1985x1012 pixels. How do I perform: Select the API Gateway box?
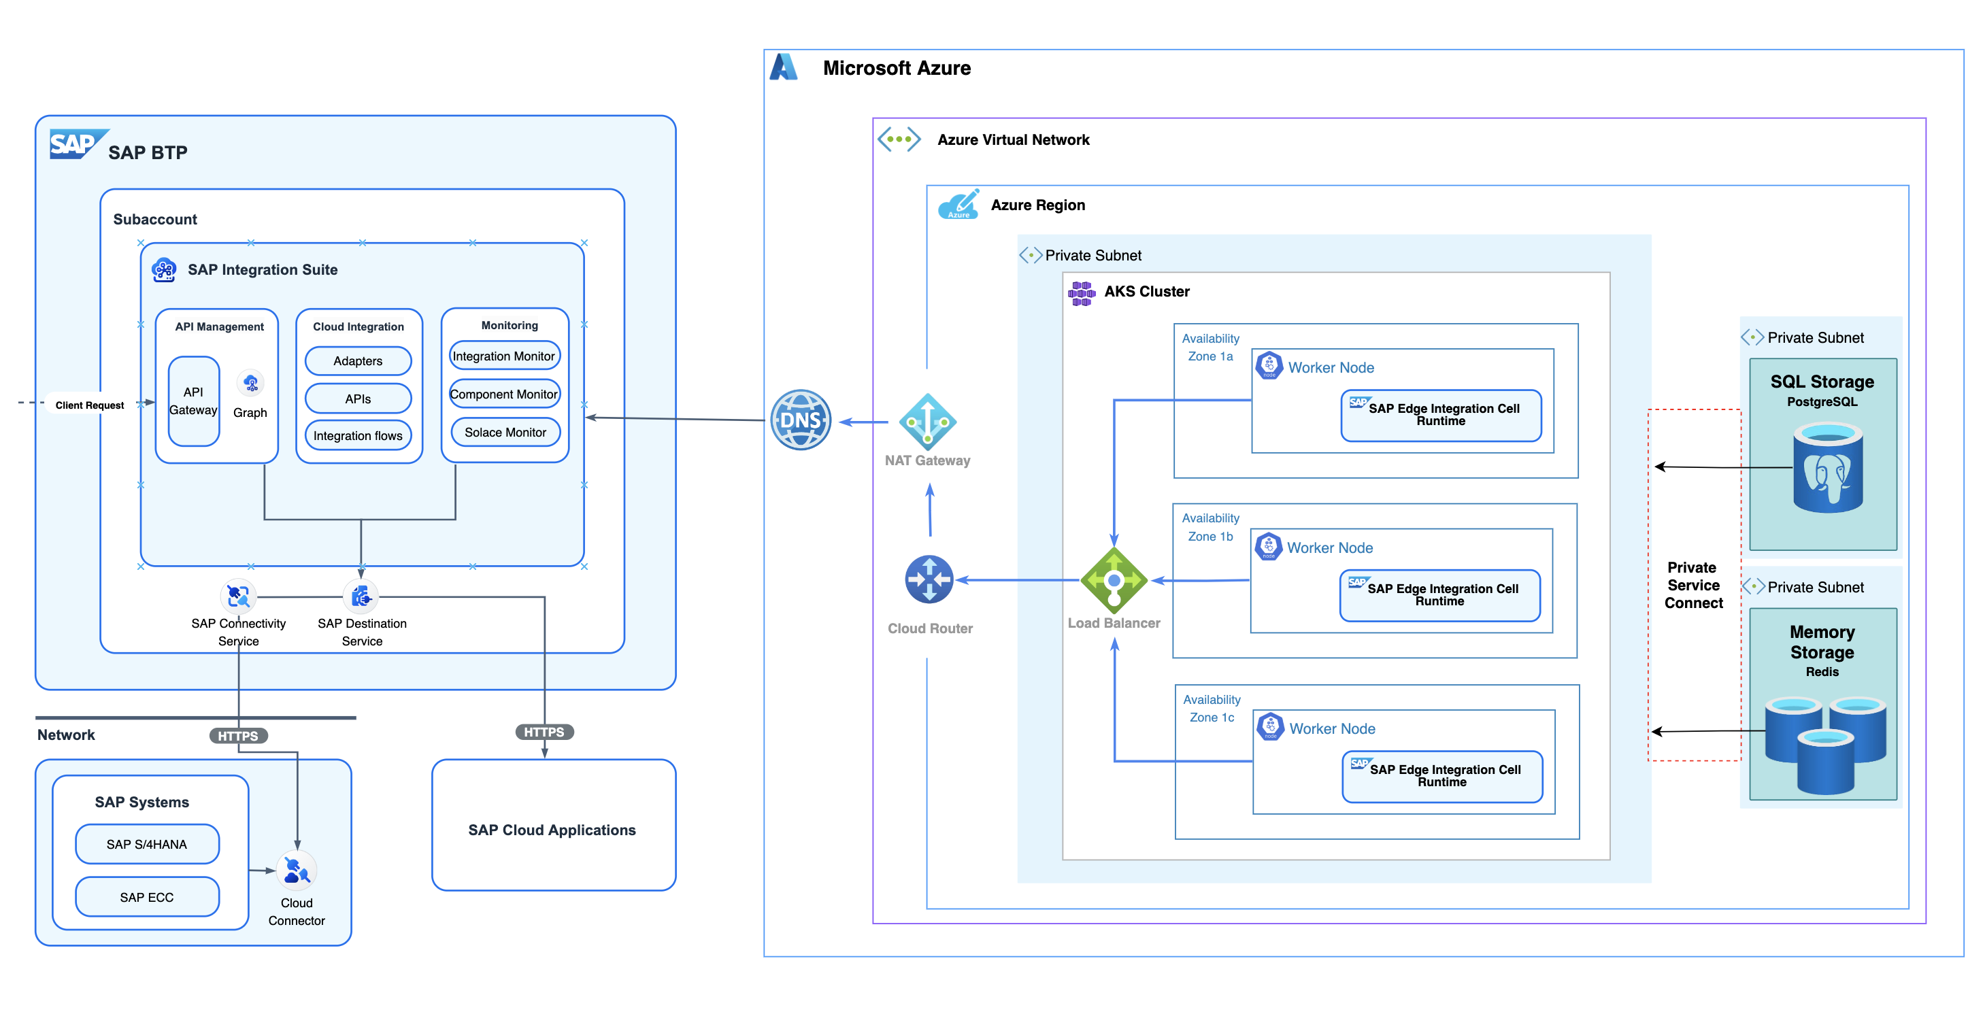click(193, 401)
